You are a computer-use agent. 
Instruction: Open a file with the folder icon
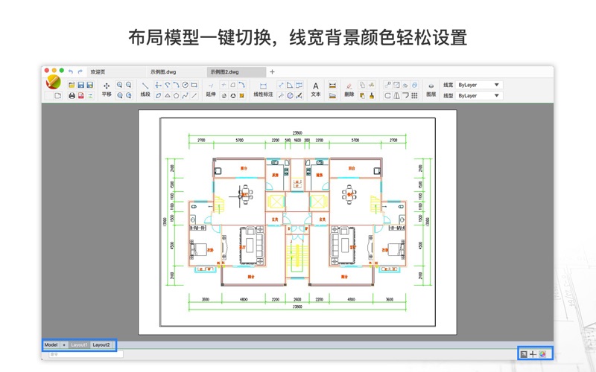(72, 85)
